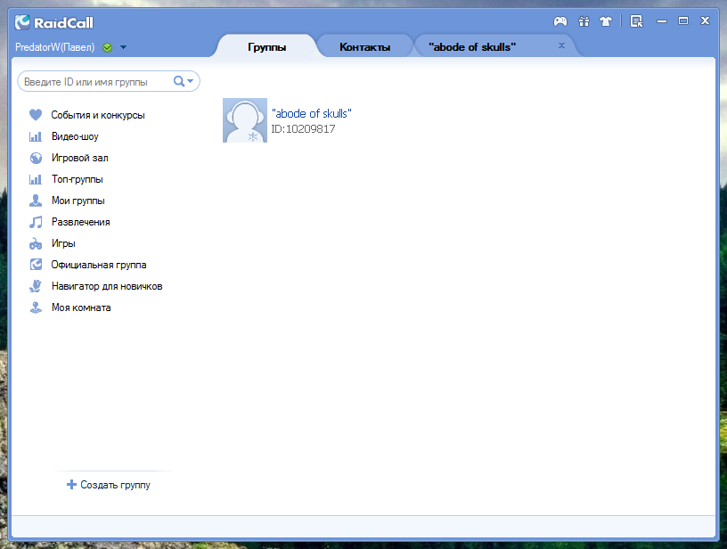Open Моя комната
Viewport: 727px width, 549px height.
(81, 307)
